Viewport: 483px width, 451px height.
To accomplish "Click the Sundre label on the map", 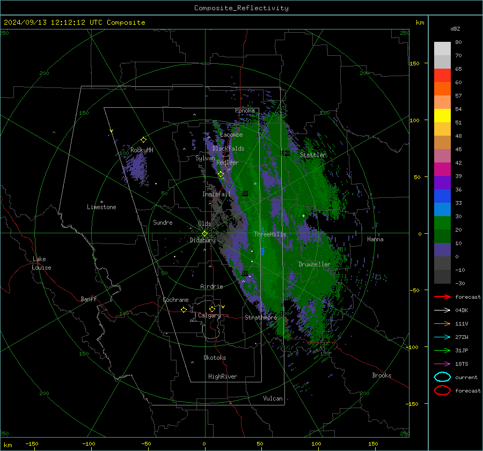I will [163, 223].
